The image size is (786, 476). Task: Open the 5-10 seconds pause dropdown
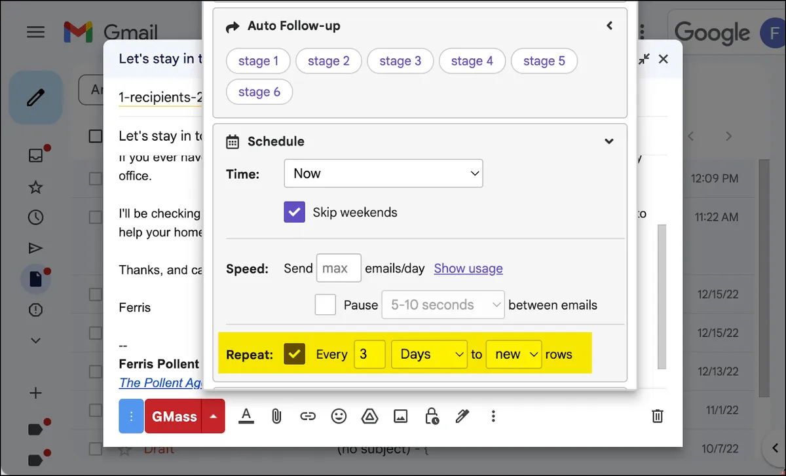click(443, 304)
